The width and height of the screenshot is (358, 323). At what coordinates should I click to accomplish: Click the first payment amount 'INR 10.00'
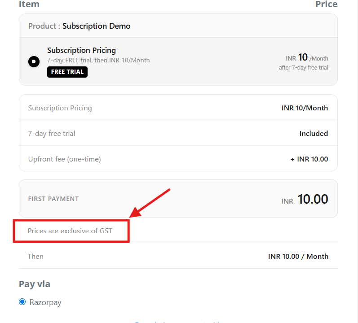coord(305,199)
